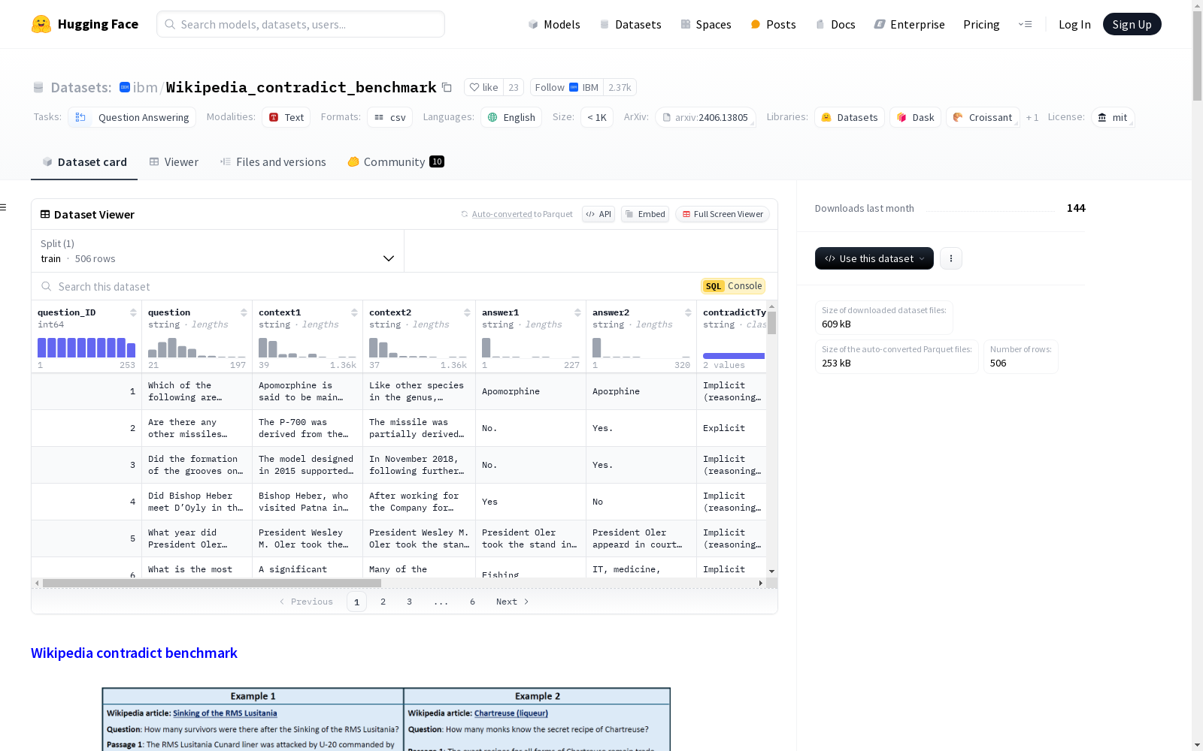1203x751 pixels.
Task: Click the context1 lengths histogram
Action: [x=308, y=347]
